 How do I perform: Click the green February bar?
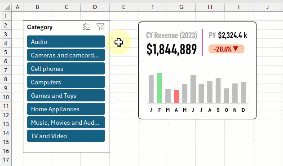(x=159, y=88)
